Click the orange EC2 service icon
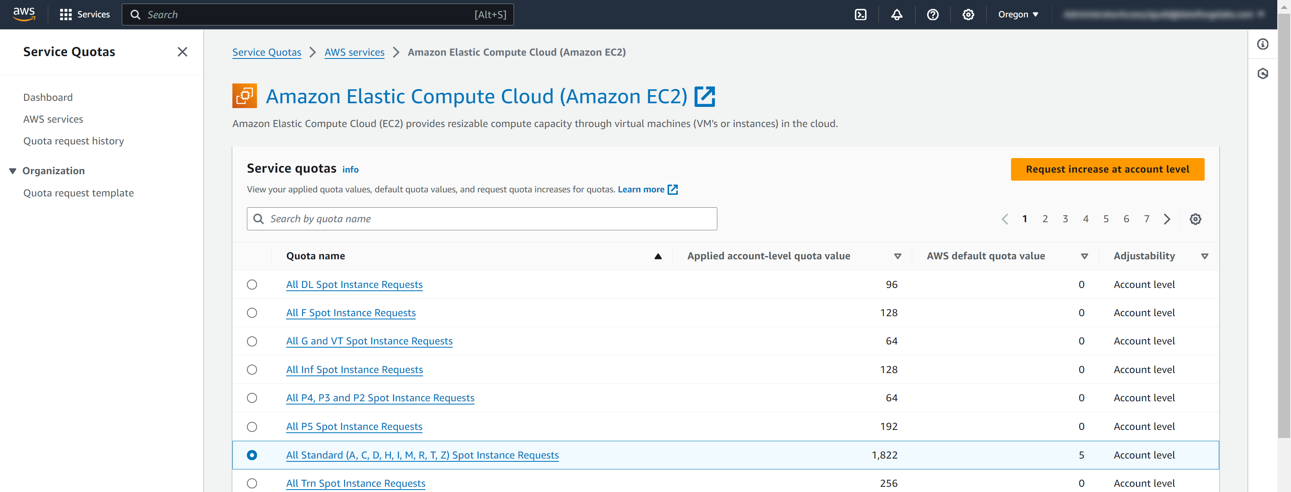The image size is (1291, 492). [x=244, y=96]
